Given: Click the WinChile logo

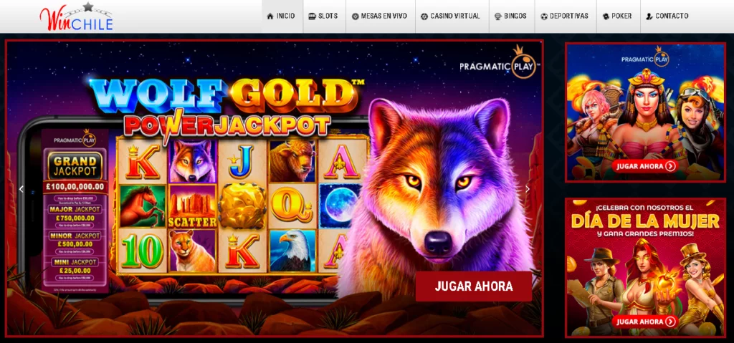Looking at the screenshot, I should click(76, 17).
